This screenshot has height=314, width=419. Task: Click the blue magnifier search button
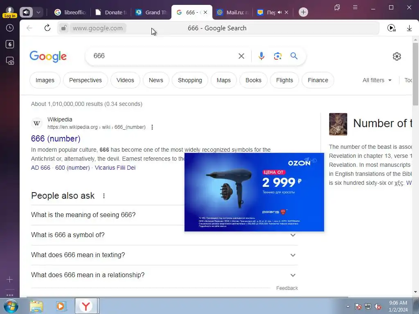click(x=294, y=56)
